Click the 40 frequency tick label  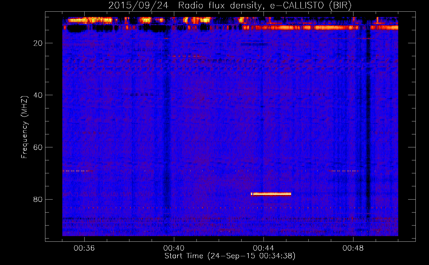(x=38, y=95)
